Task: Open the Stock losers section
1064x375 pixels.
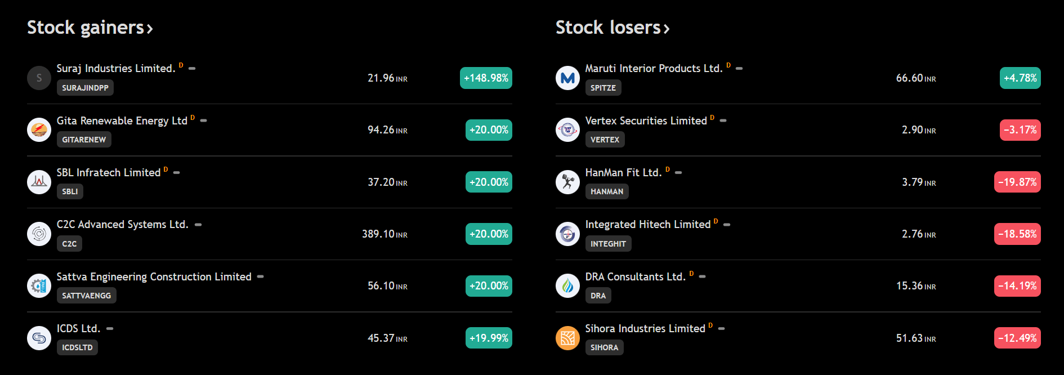Action: [x=612, y=28]
